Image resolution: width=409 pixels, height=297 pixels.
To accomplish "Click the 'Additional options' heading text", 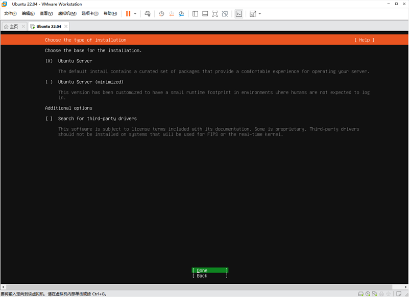I will [x=68, y=108].
